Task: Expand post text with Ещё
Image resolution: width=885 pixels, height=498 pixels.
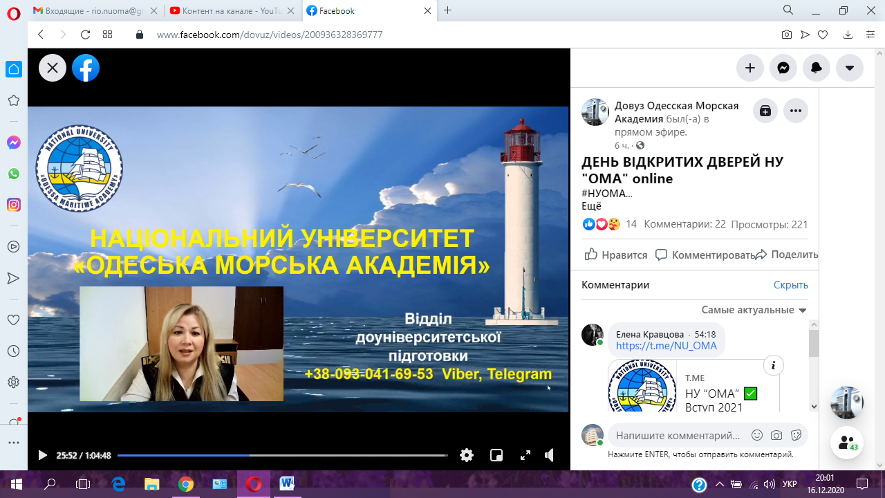Action: pyautogui.click(x=592, y=205)
